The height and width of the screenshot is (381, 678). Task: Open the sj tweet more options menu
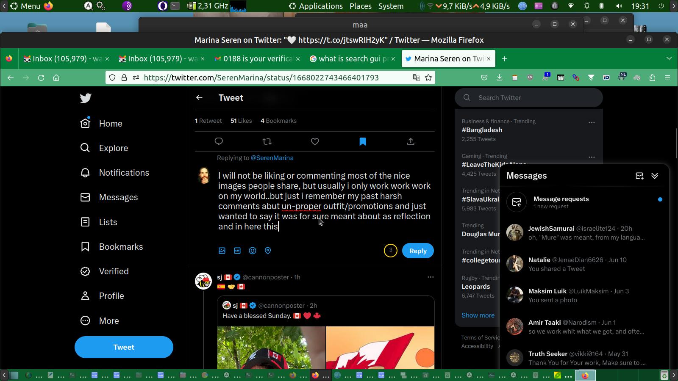pos(431,277)
